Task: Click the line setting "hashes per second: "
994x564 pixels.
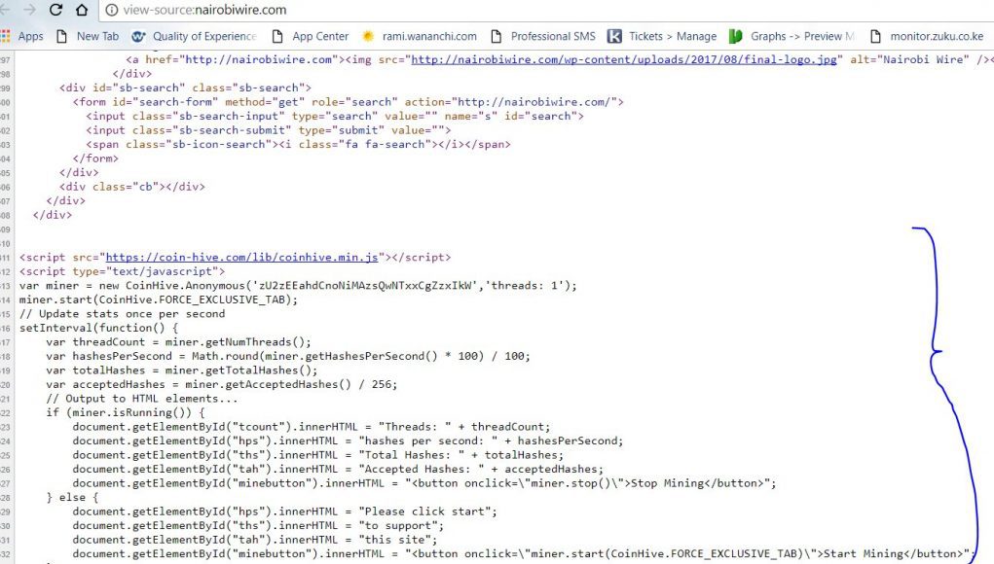Action: pos(348,441)
